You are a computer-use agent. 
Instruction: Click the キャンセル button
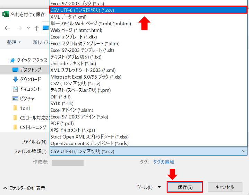click(225, 187)
